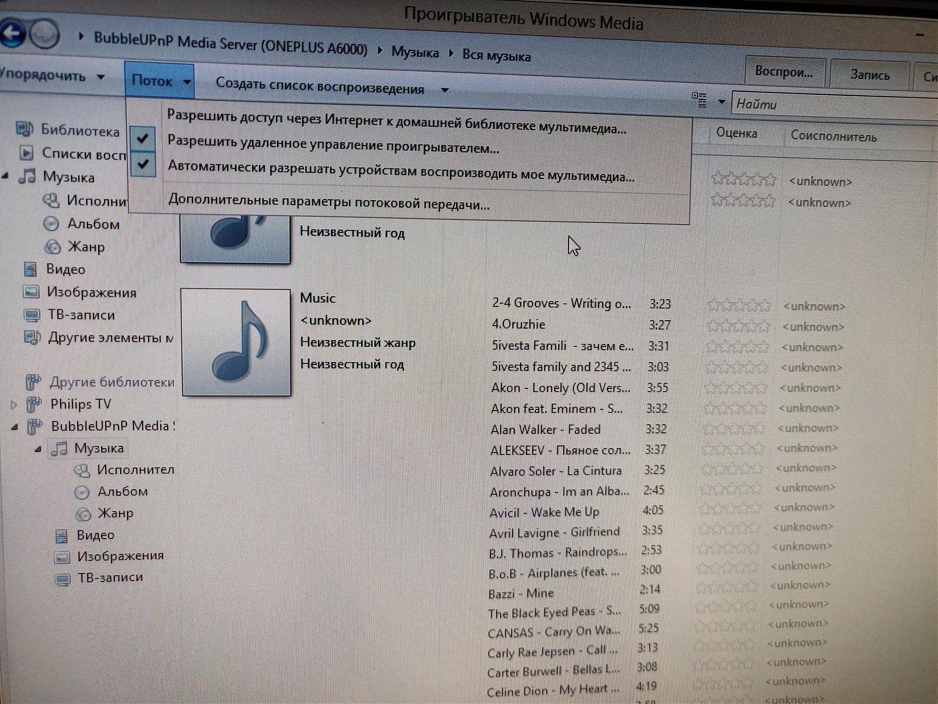Switch to the Запись tab
The height and width of the screenshot is (704, 938).
tap(869, 74)
